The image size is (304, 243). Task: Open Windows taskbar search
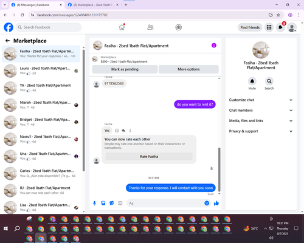tap(17, 228)
